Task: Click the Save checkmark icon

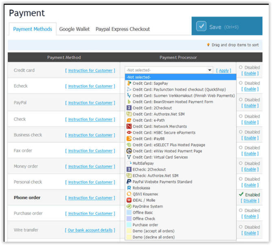Action: [x=201, y=26]
